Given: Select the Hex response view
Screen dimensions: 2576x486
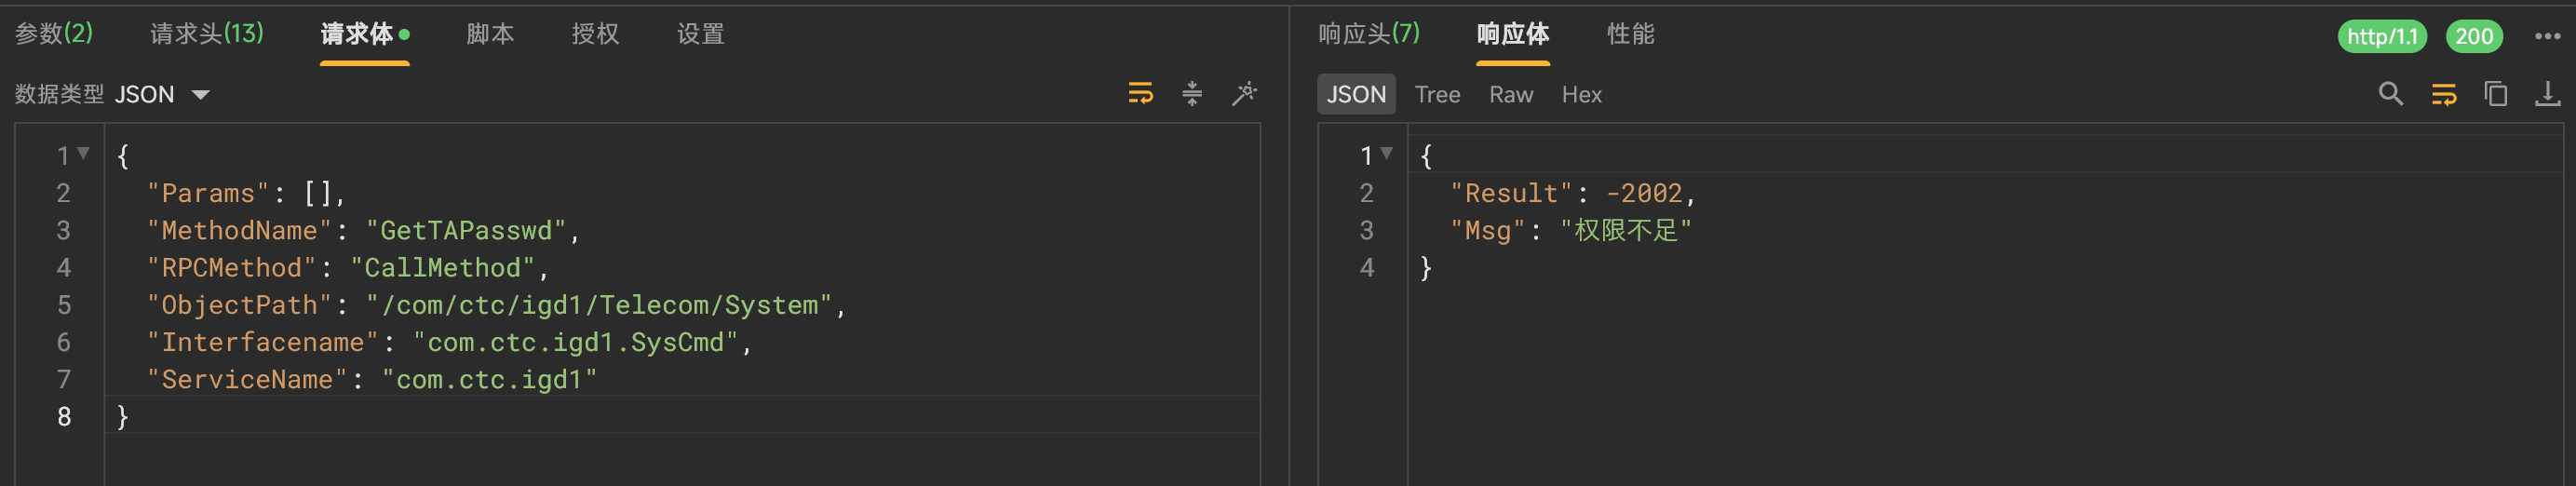Looking at the screenshot, I should (x=1581, y=94).
